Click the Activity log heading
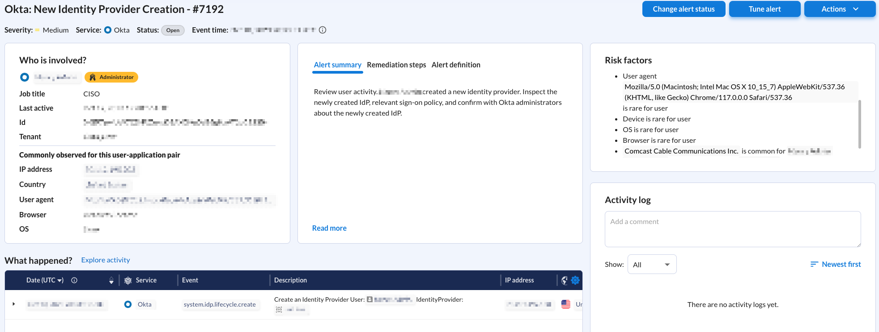The width and height of the screenshot is (879, 332). (628, 200)
